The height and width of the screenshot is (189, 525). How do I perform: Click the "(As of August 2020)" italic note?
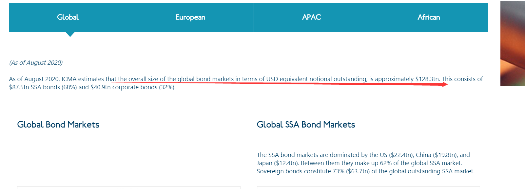pos(36,63)
